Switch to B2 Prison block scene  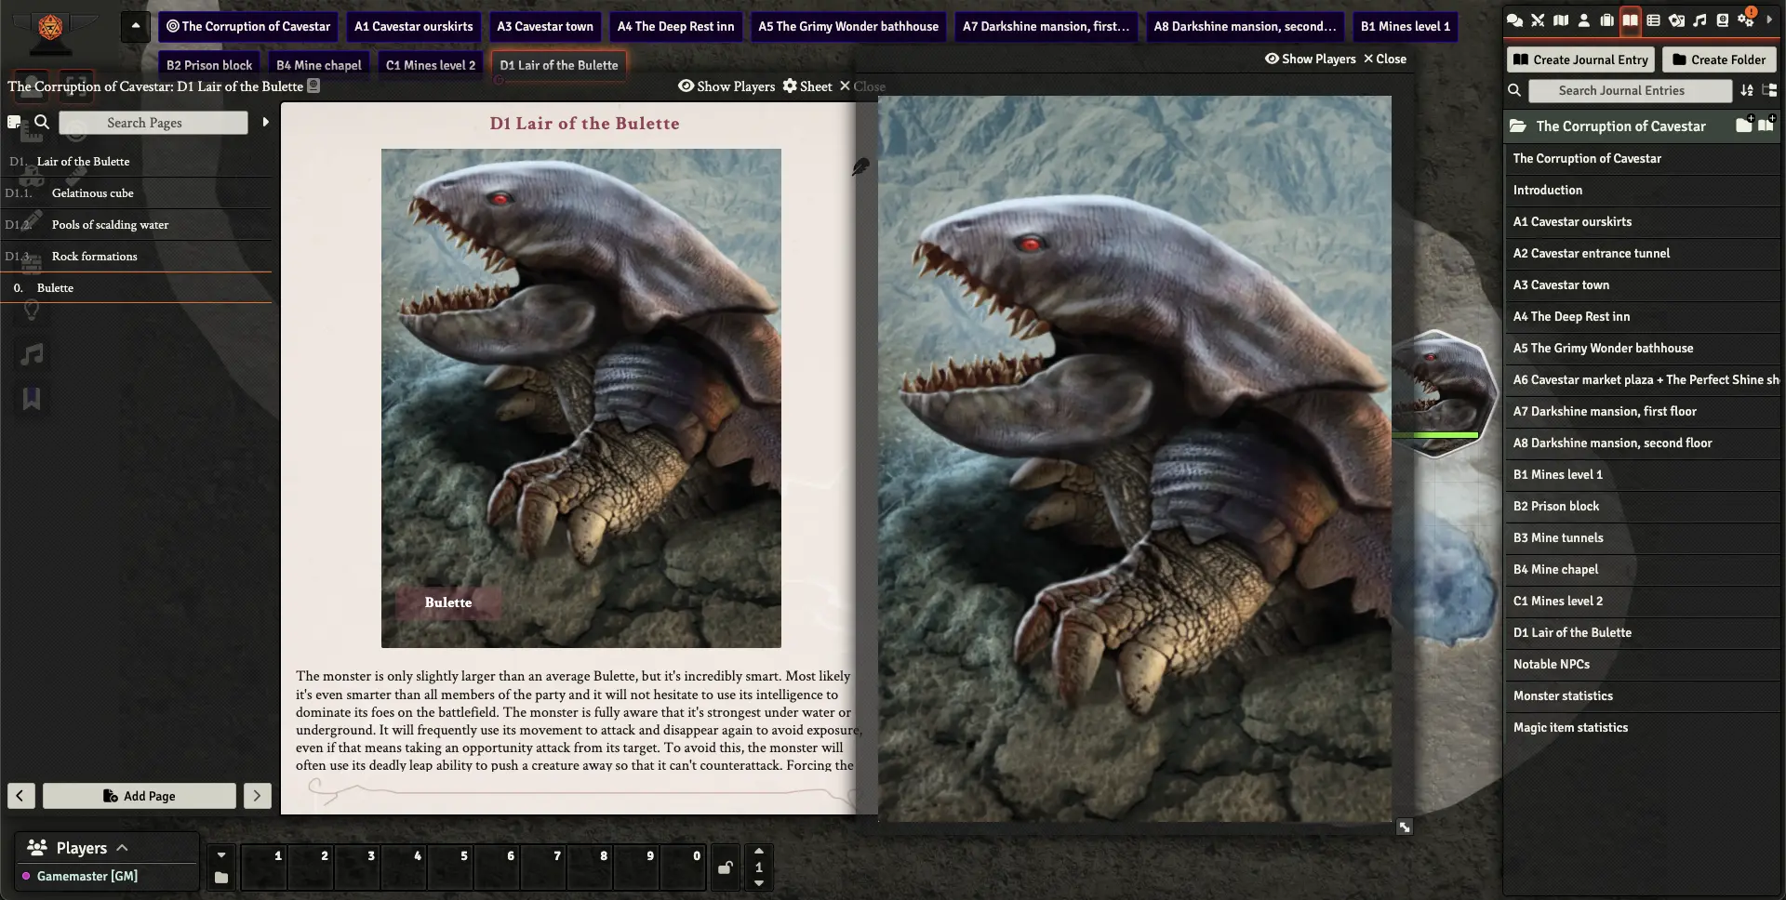(x=209, y=65)
